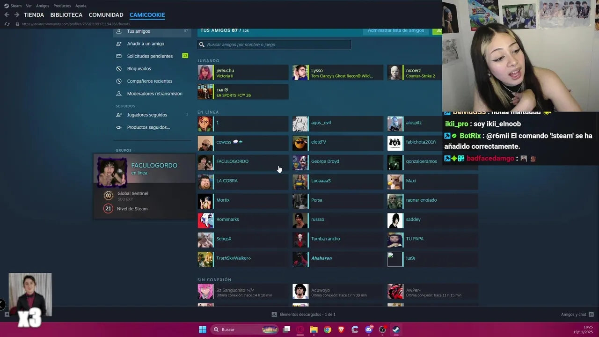The image size is (599, 337).
Task: Open LucaaaaS friend entry
Action: (x=337, y=182)
